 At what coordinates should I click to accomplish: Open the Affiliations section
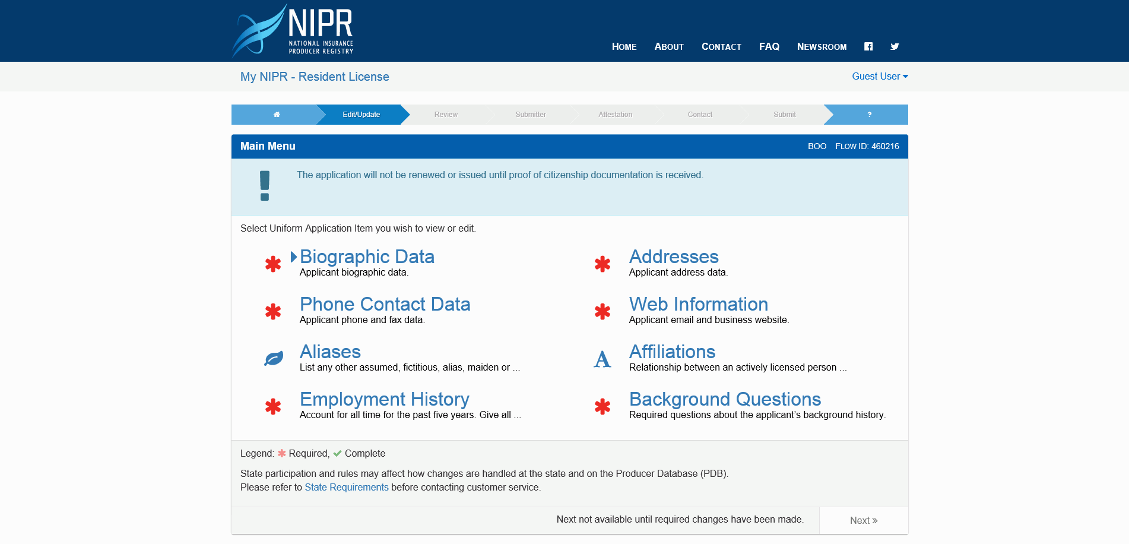672,352
